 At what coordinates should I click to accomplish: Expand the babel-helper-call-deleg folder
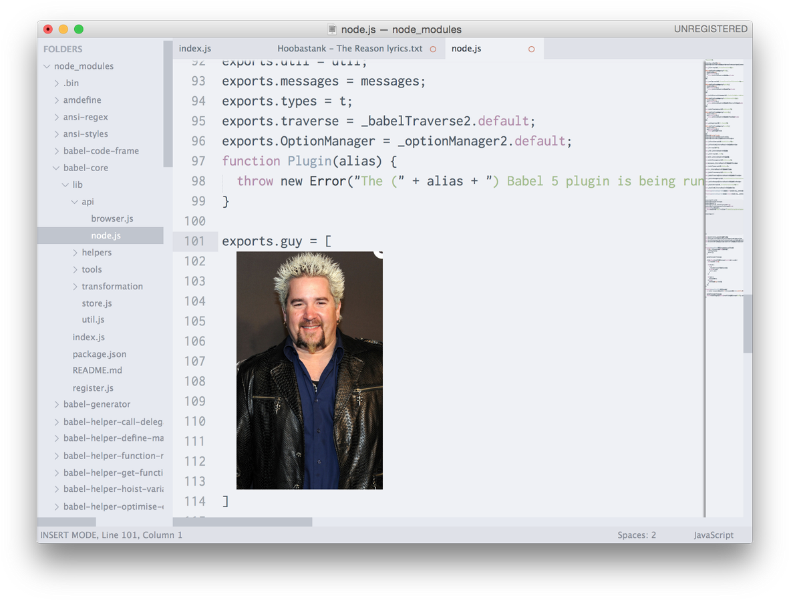[x=56, y=422]
